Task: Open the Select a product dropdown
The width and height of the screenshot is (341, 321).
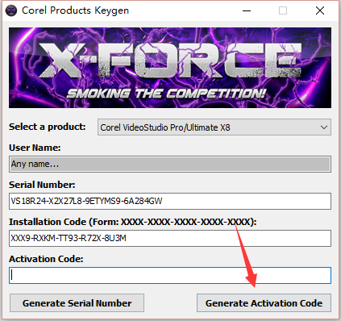Action: point(214,127)
